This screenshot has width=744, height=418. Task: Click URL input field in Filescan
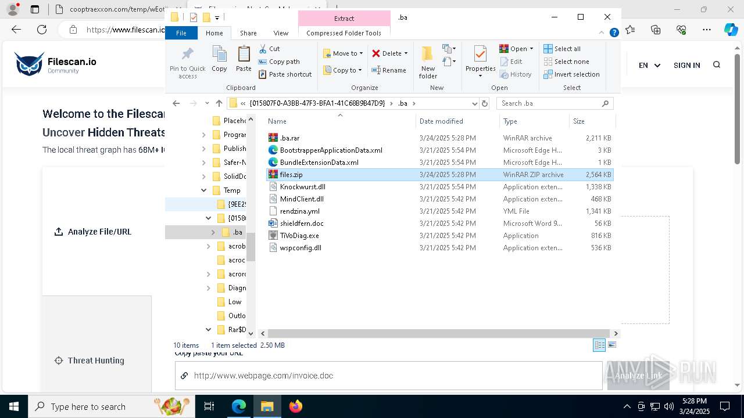click(389, 376)
